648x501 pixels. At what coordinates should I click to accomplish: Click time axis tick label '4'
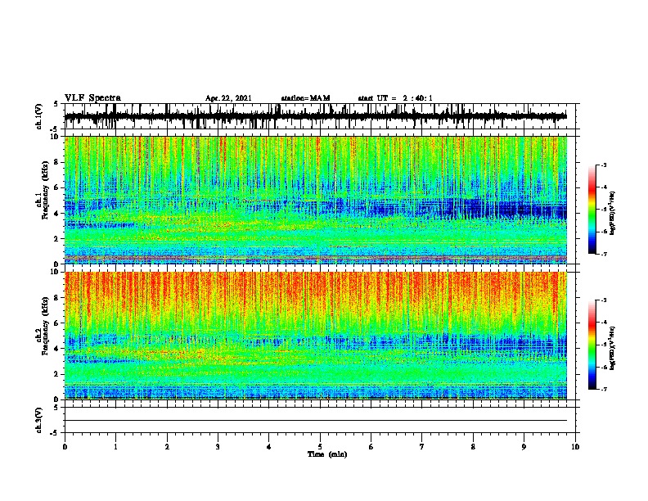coord(269,447)
